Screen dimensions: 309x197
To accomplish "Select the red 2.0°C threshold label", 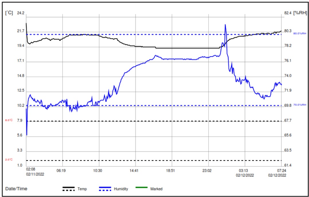I will coord(9,159).
